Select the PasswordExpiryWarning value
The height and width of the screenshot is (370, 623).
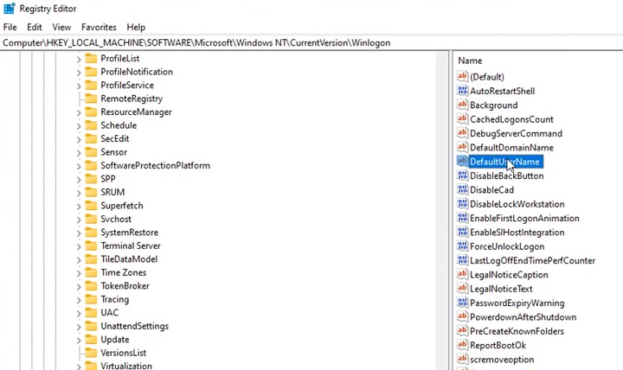pos(517,303)
